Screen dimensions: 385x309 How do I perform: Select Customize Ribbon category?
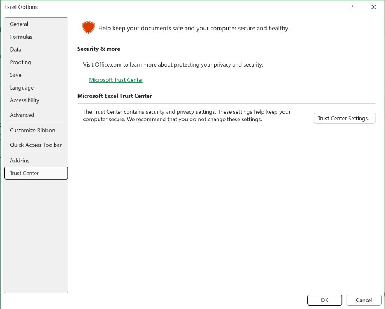tap(36, 130)
